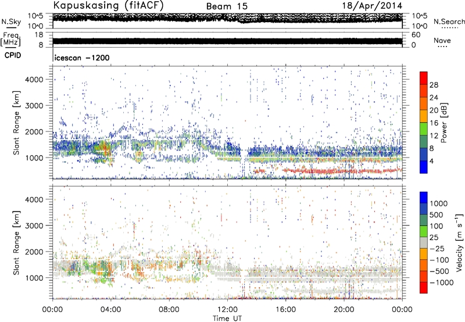Click the red top segment of Power colorbar

click(x=424, y=78)
